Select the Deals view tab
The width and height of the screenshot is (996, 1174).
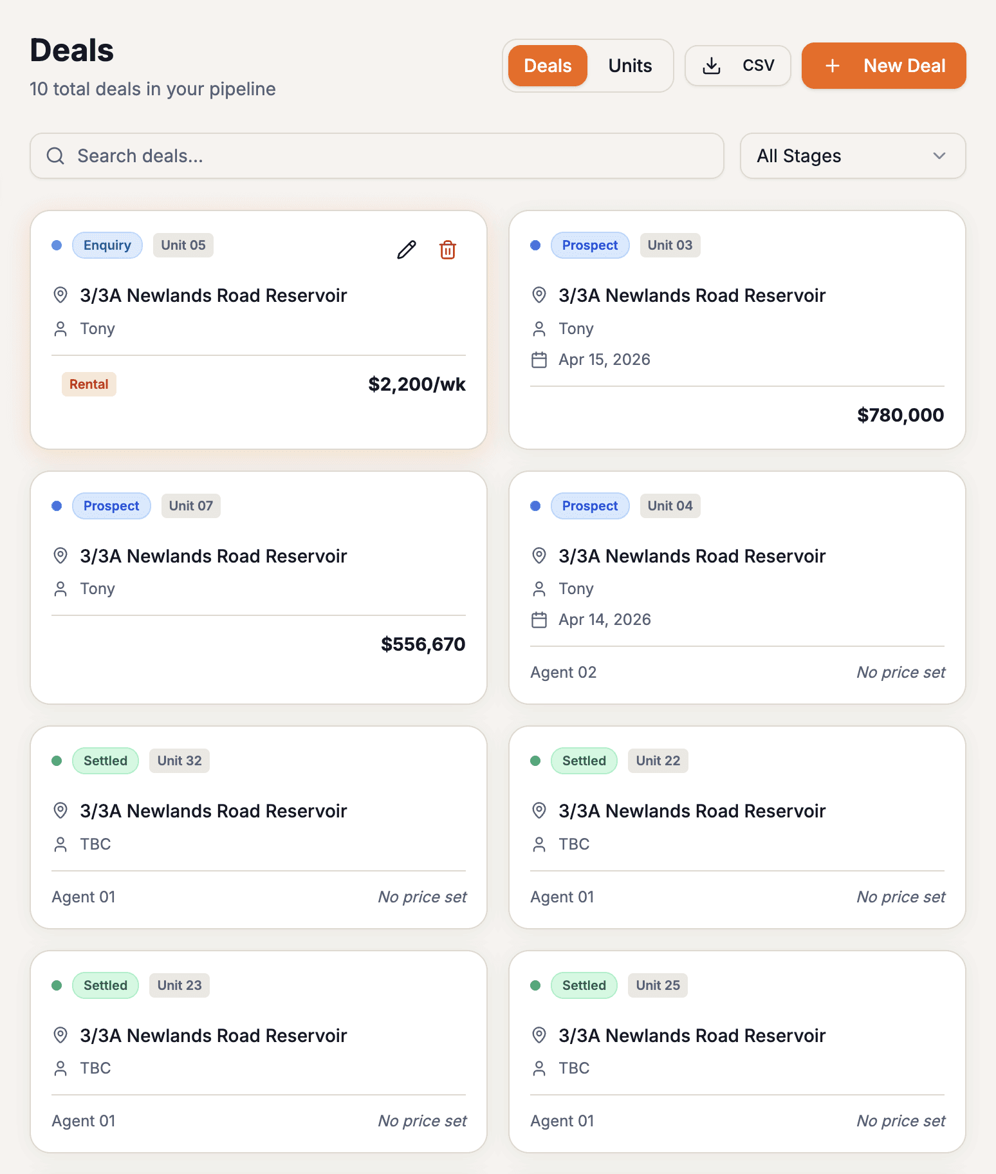click(x=548, y=66)
